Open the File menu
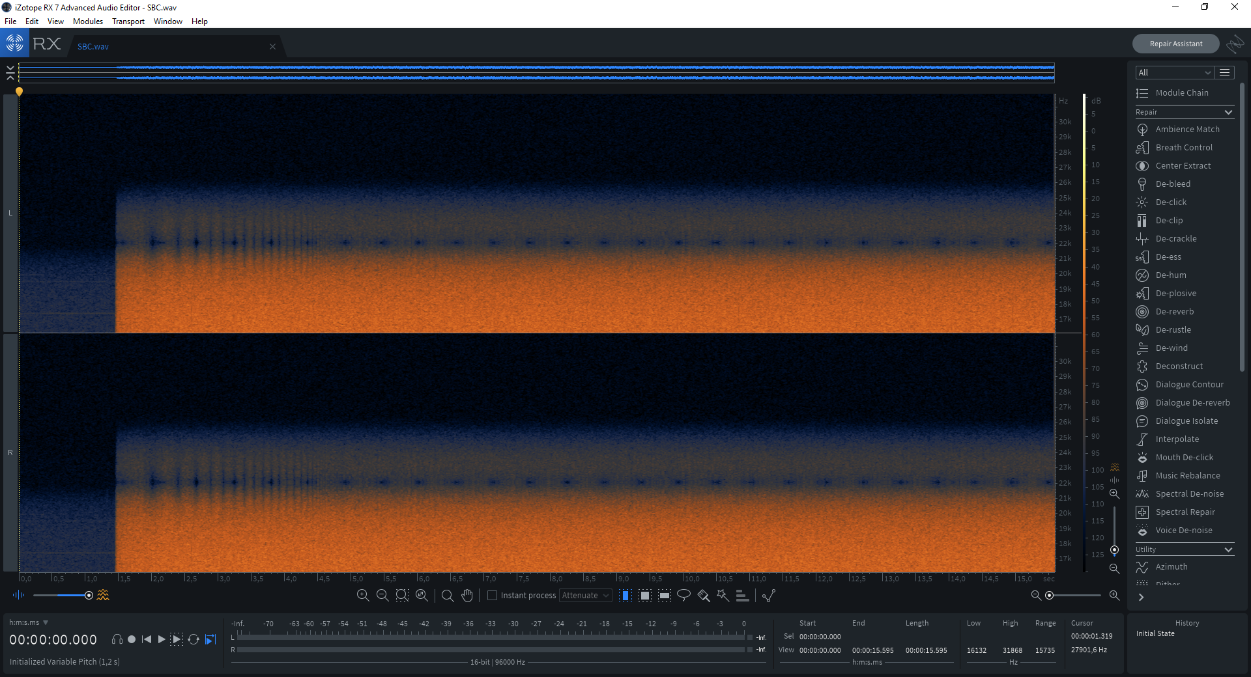This screenshot has width=1251, height=677. tap(10, 21)
